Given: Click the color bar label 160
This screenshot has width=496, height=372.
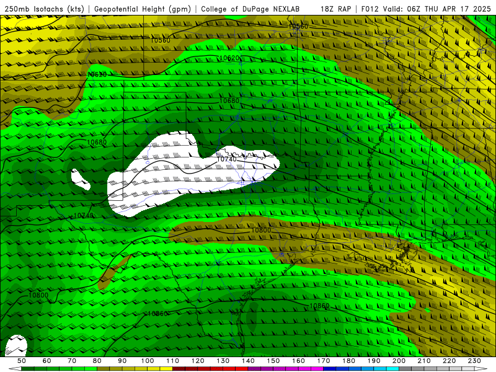Looking at the screenshot, I should coord(298,361).
